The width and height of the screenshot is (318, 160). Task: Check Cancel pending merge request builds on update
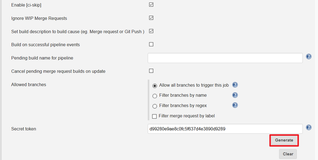(151, 71)
